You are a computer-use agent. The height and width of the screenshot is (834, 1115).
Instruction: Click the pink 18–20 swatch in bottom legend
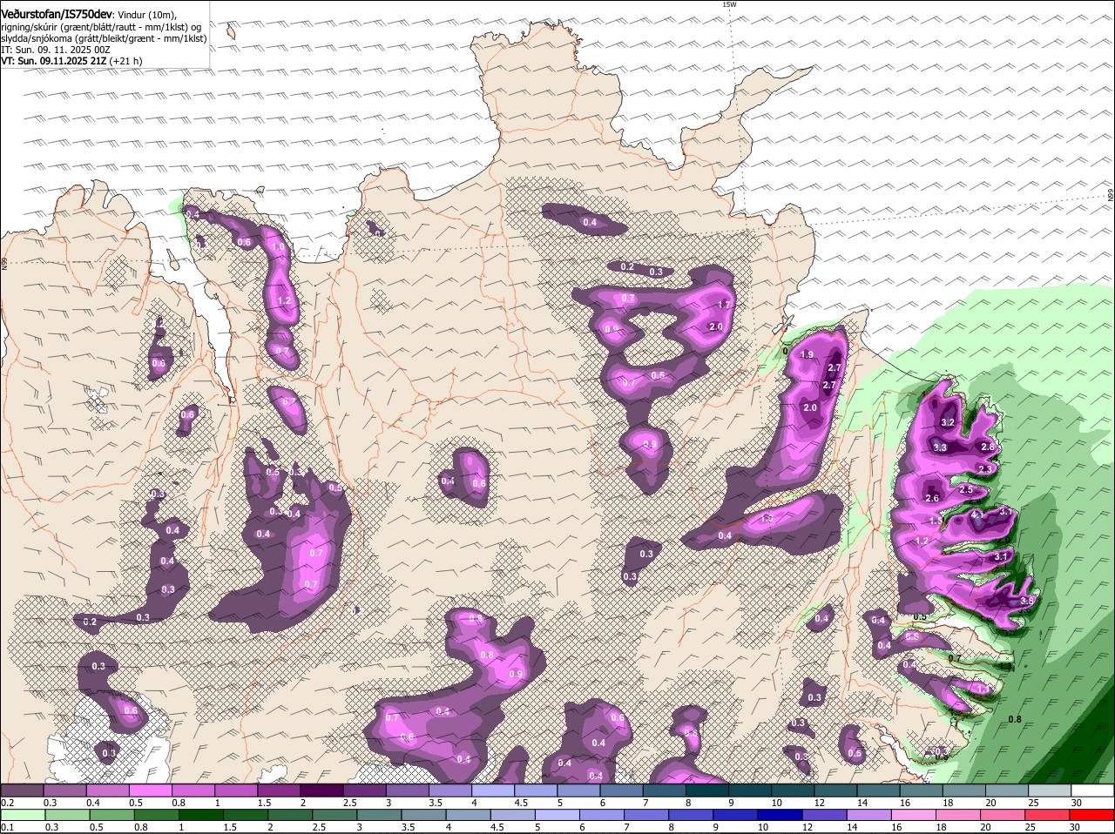pyautogui.click(x=960, y=815)
